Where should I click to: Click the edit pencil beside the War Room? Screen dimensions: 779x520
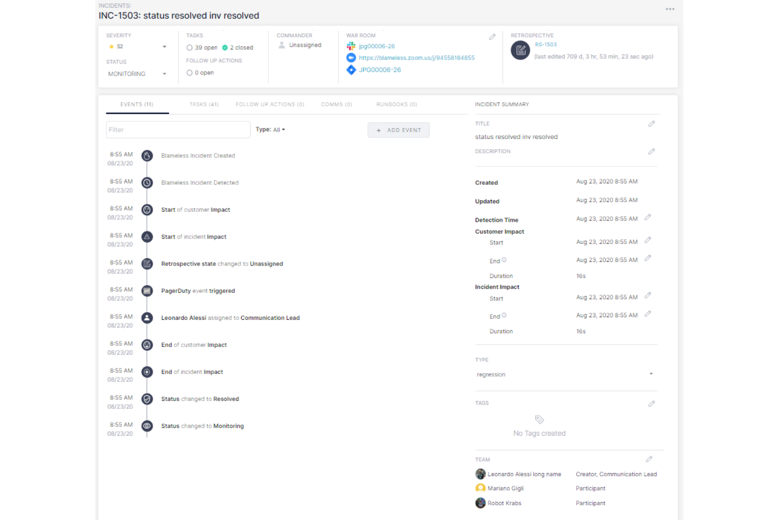click(x=492, y=37)
